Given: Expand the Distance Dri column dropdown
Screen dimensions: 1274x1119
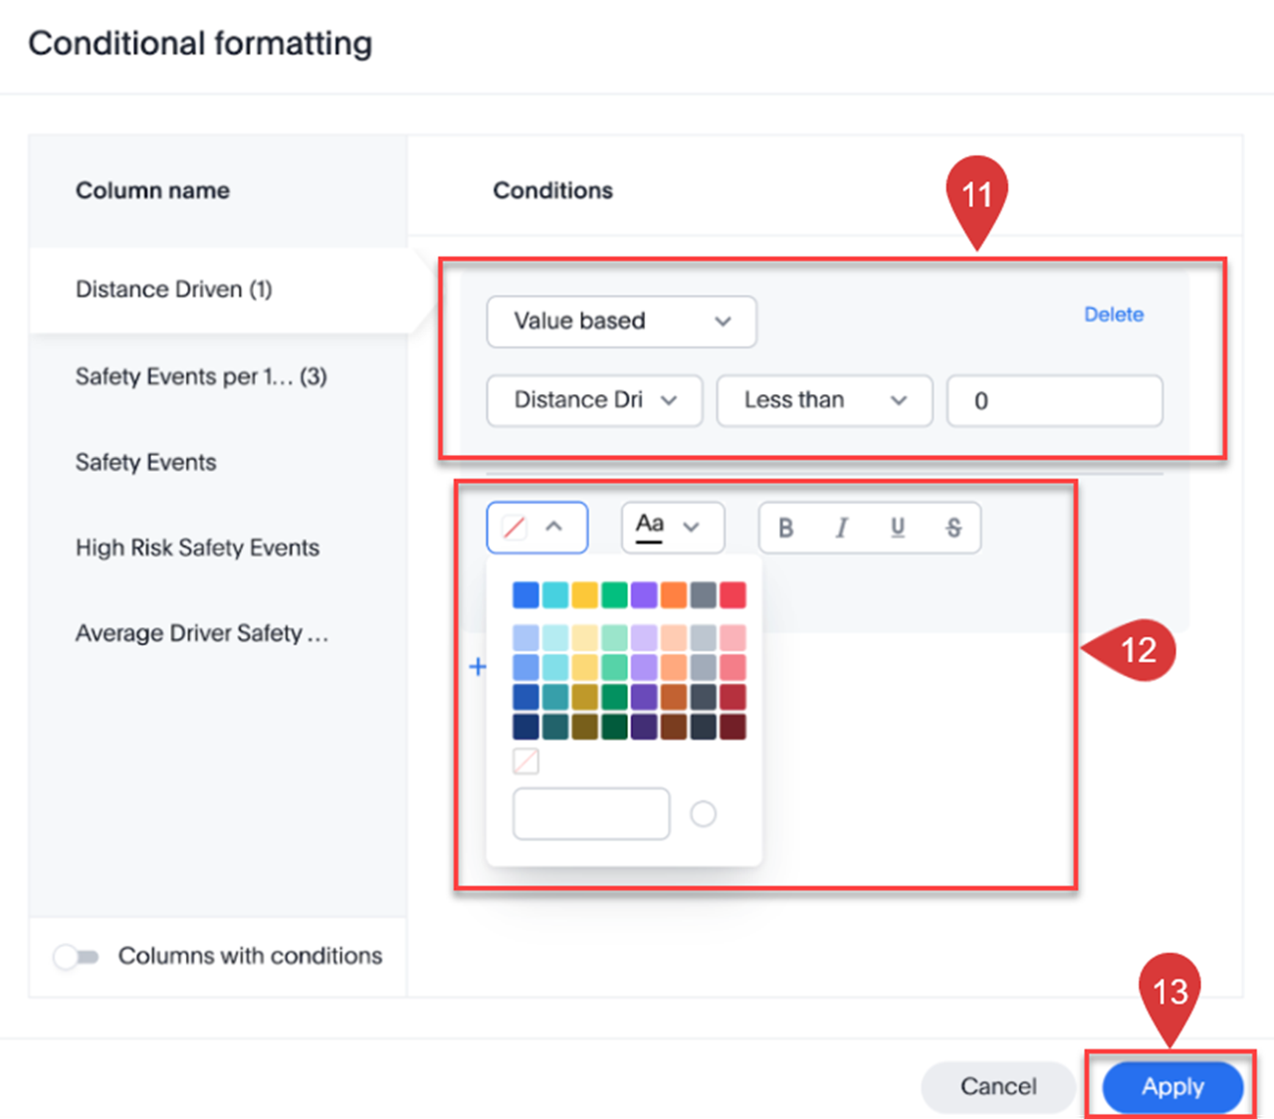Looking at the screenshot, I should click(x=594, y=400).
